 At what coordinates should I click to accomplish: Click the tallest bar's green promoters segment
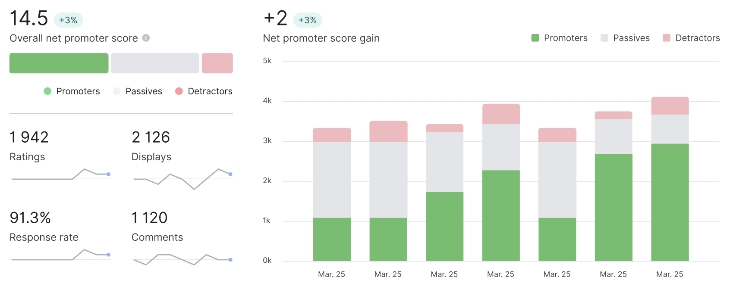point(670,202)
